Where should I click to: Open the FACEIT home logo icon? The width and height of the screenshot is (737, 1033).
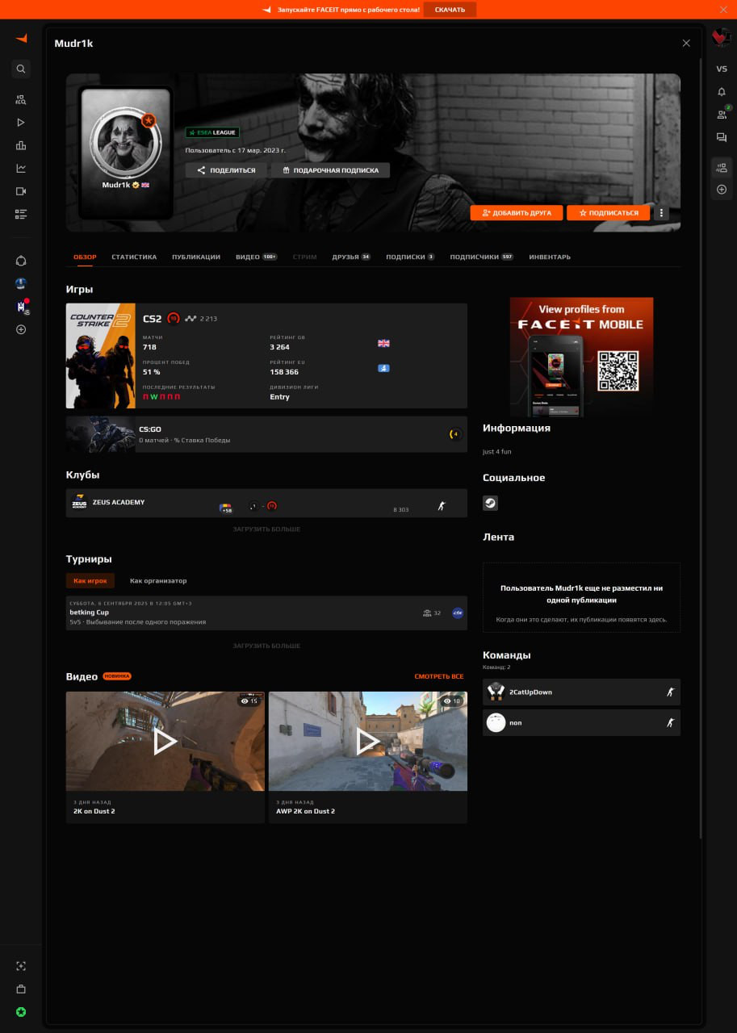[21, 38]
